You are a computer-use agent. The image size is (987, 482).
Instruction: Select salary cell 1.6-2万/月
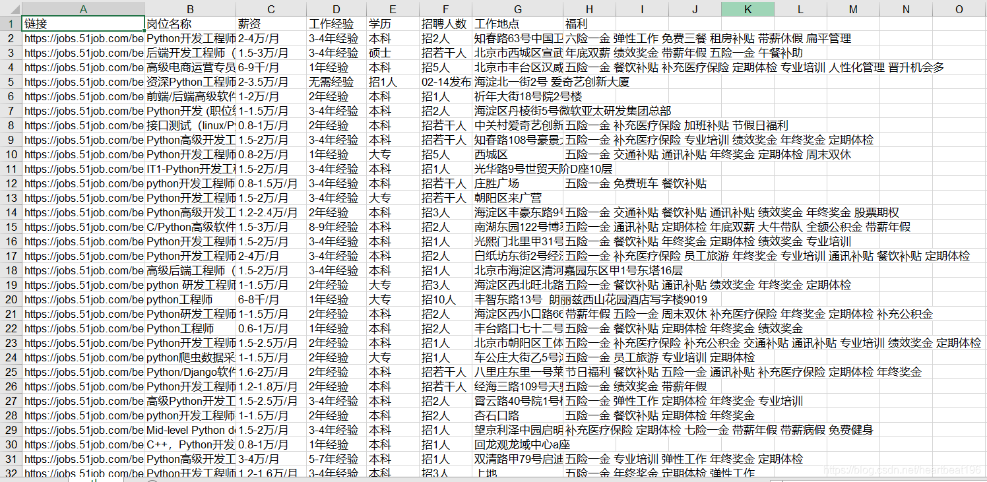click(x=271, y=372)
